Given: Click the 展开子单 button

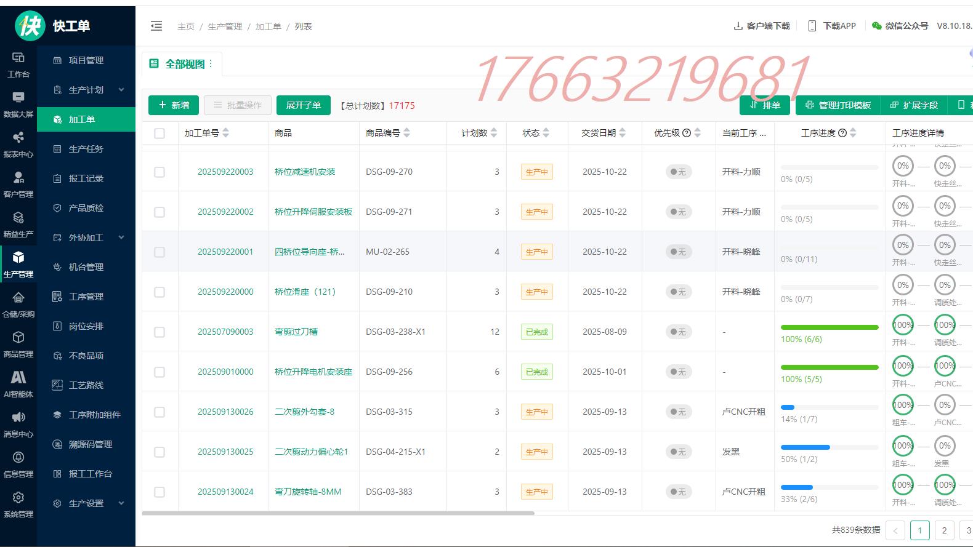Looking at the screenshot, I should click(x=303, y=105).
